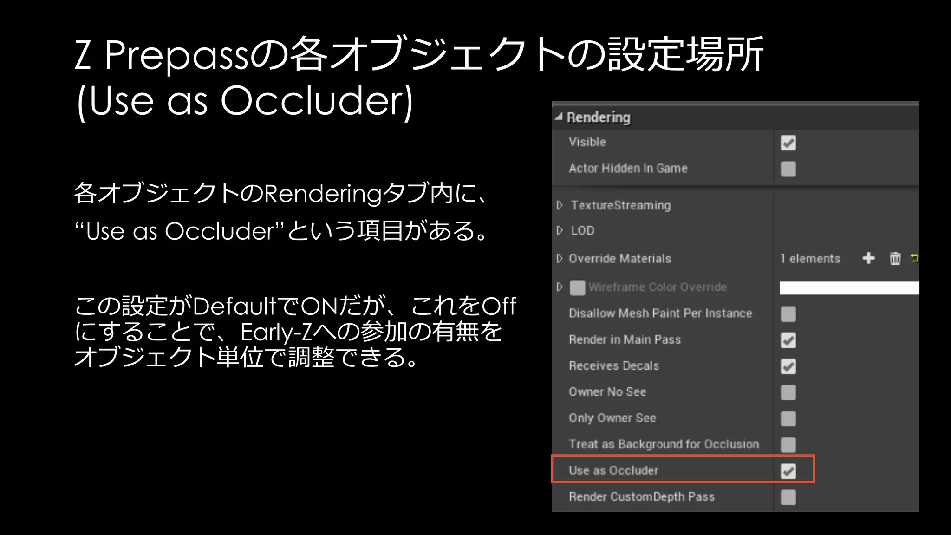Check Treat as Background for Occlusion
Screen dimensions: 951x535
coord(788,445)
